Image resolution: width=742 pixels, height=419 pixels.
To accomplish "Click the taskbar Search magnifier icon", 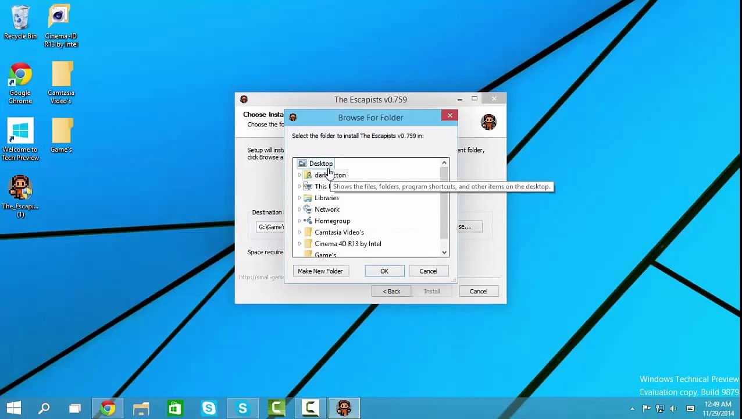I will click(x=44, y=409).
